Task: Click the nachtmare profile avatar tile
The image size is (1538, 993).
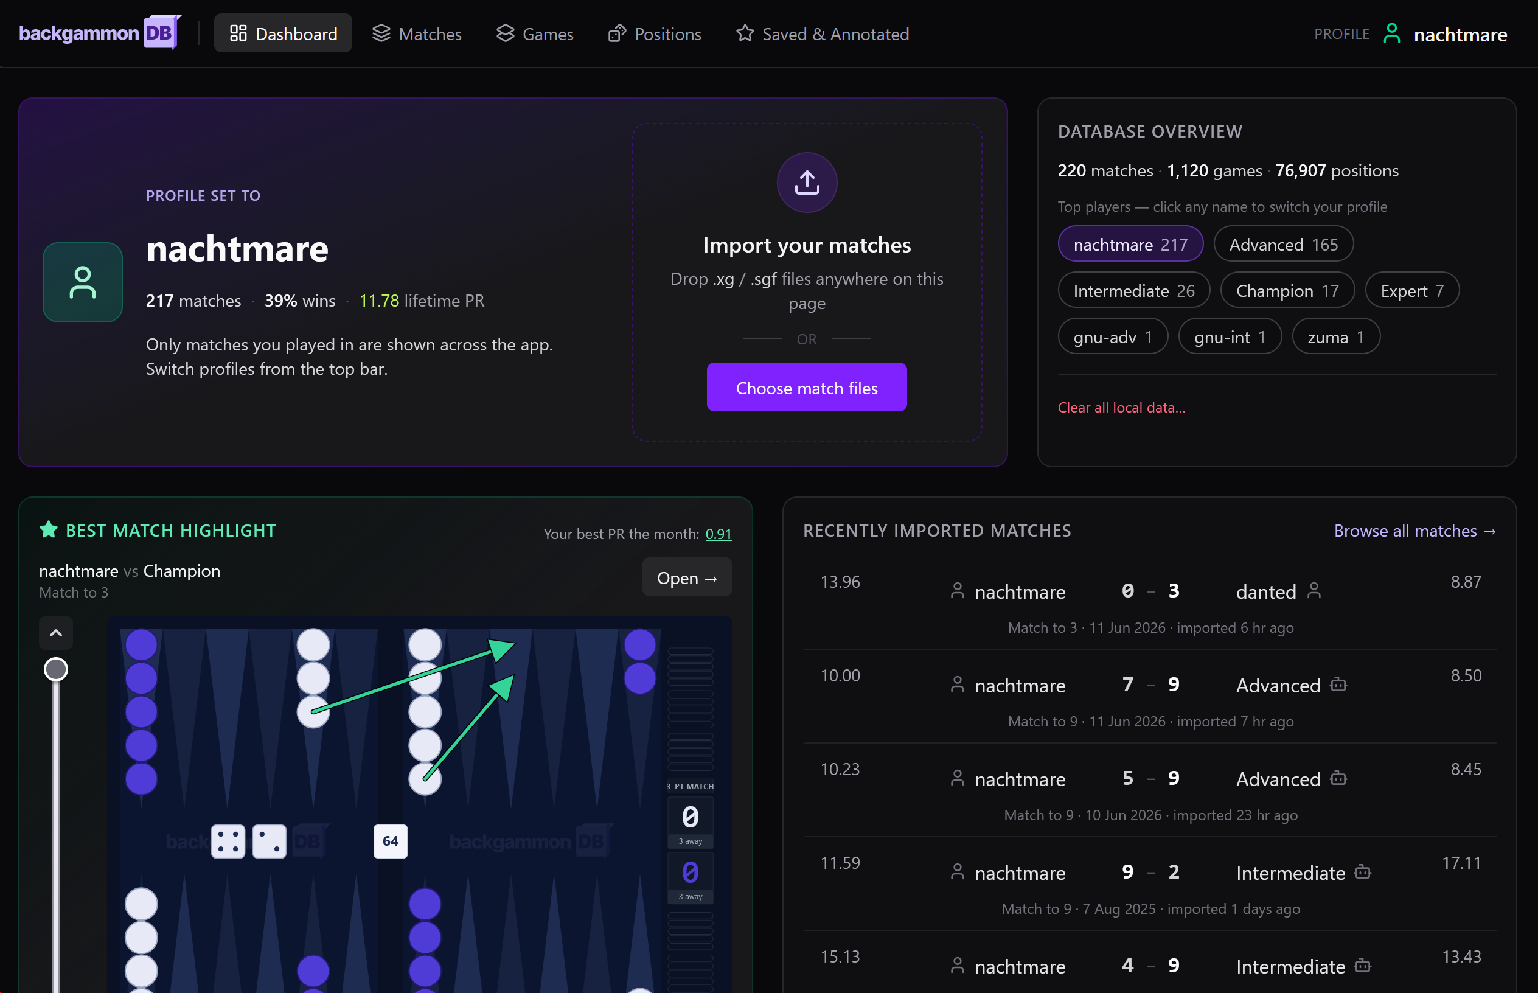Action: 83,282
